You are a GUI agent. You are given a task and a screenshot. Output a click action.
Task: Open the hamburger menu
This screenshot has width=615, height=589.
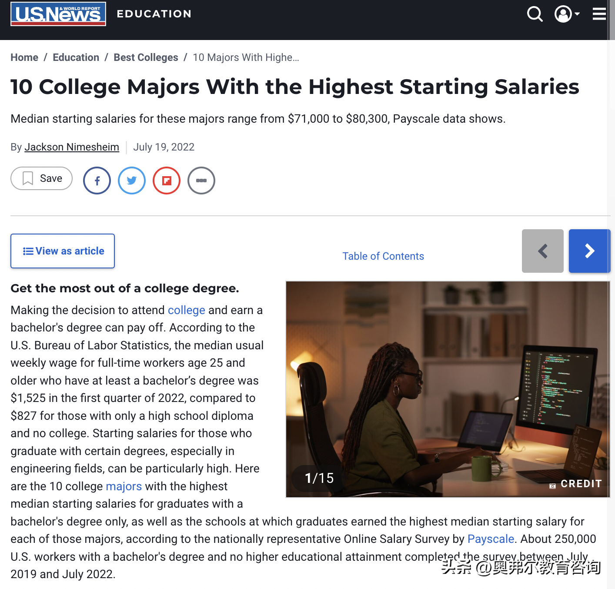[x=599, y=14]
